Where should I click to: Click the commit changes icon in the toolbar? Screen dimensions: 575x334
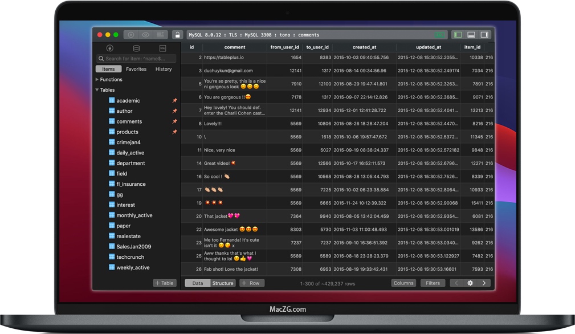point(161,35)
